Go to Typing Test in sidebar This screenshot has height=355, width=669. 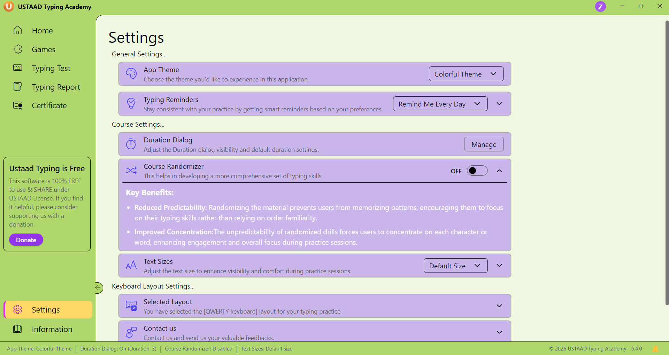(x=51, y=68)
